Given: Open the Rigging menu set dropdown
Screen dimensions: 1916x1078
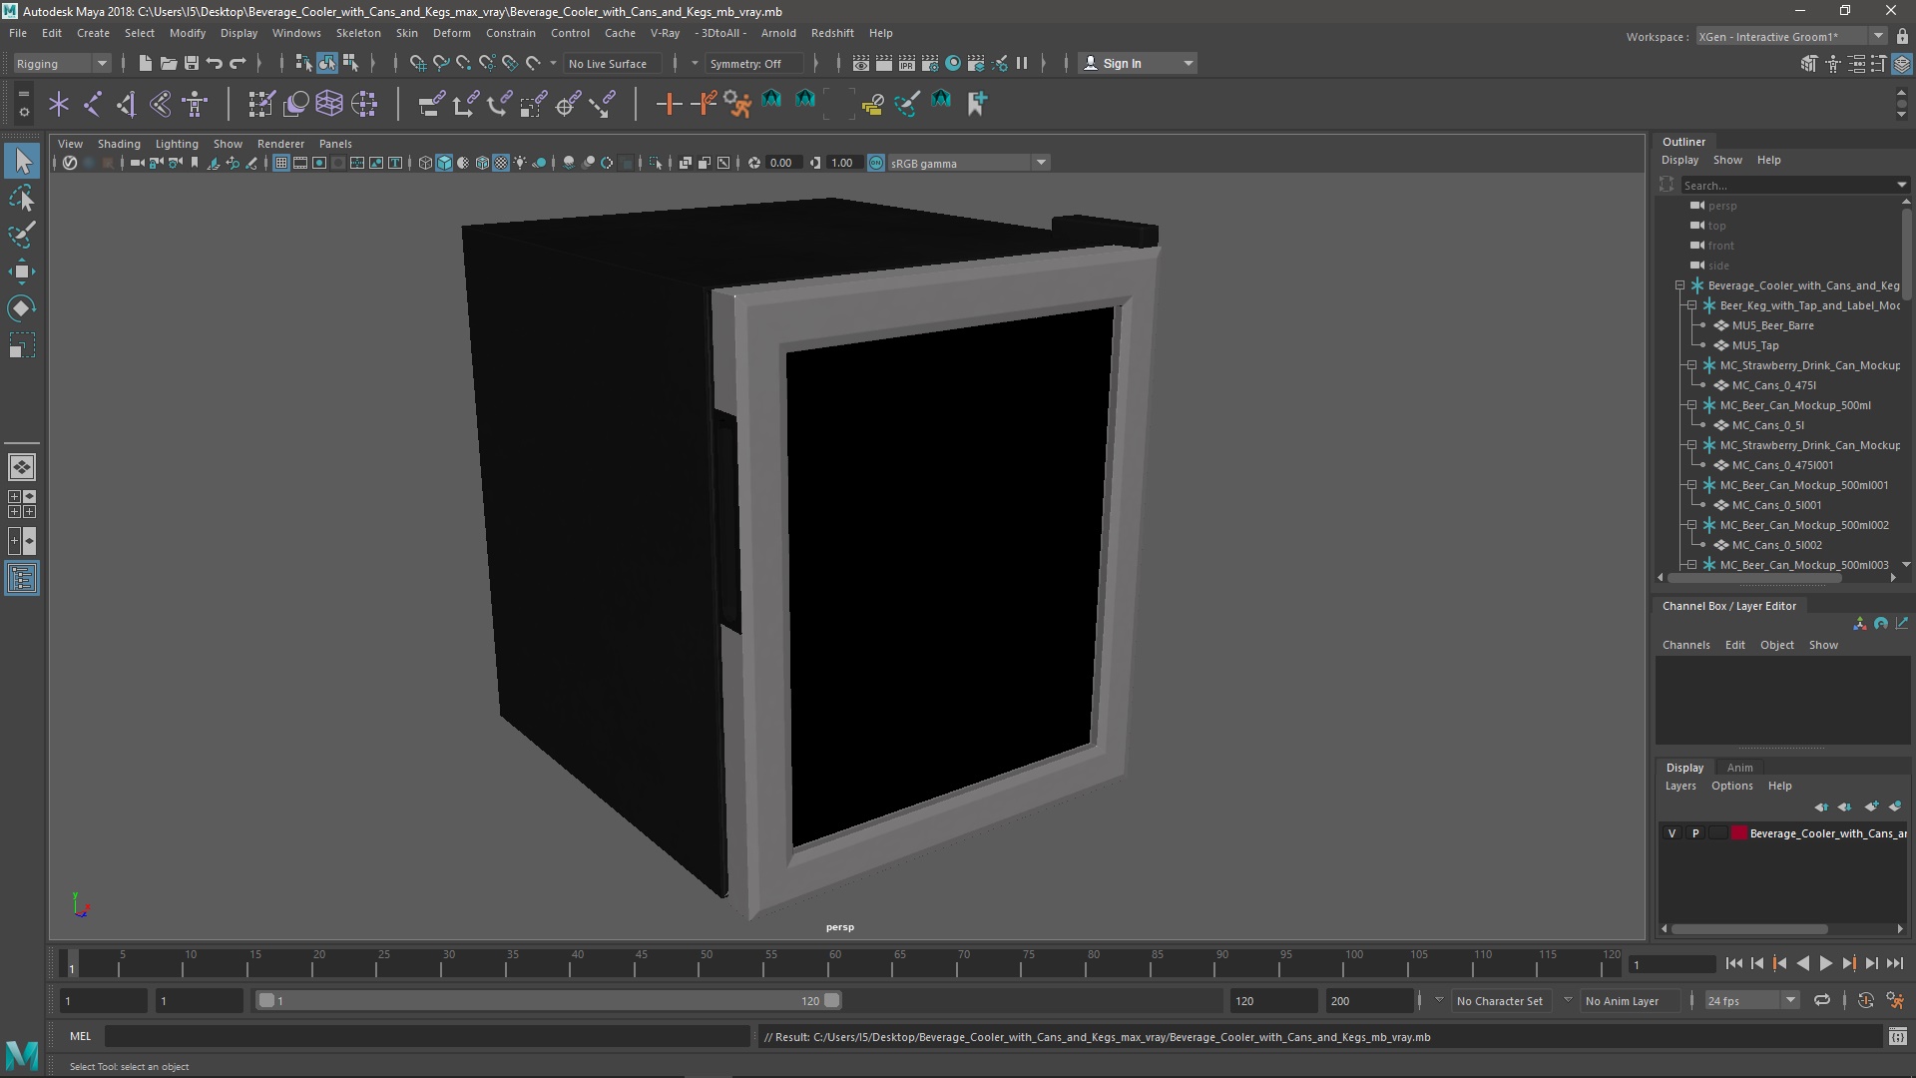Looking at the screenshot, I should point(62,63).
